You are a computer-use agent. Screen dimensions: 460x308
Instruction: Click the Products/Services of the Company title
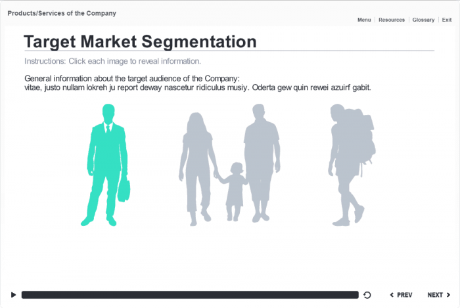[x=62, y=13]
